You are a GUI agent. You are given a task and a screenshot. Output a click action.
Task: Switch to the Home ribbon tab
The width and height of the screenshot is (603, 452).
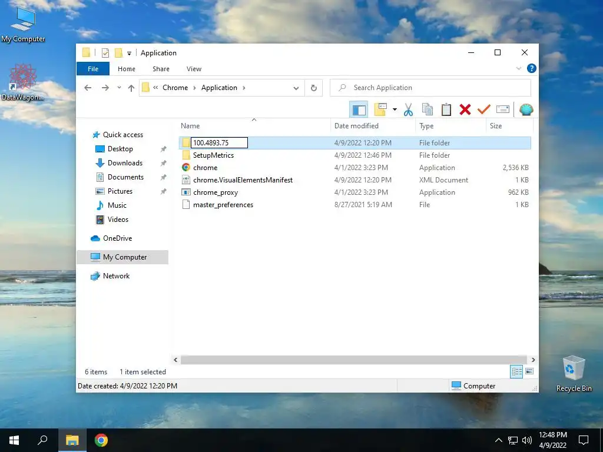tap(127, 69)
